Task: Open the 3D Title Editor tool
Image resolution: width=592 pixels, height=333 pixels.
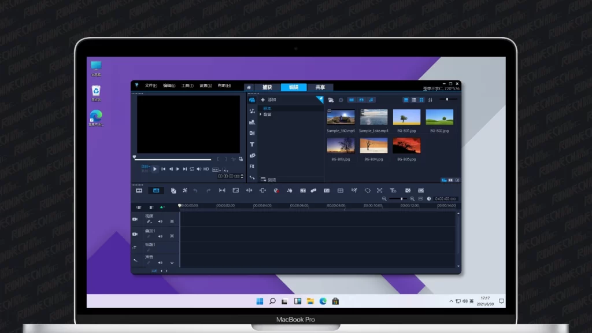Action: [x=393, y=190]
